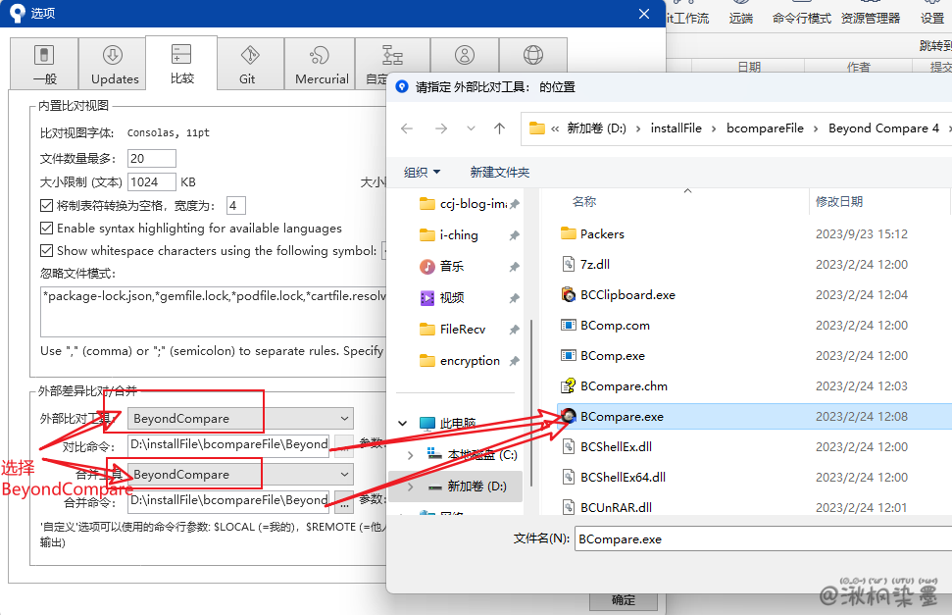Click the 确定 button
The width and height of the screenshot is (952, 615).
point(623,600)
